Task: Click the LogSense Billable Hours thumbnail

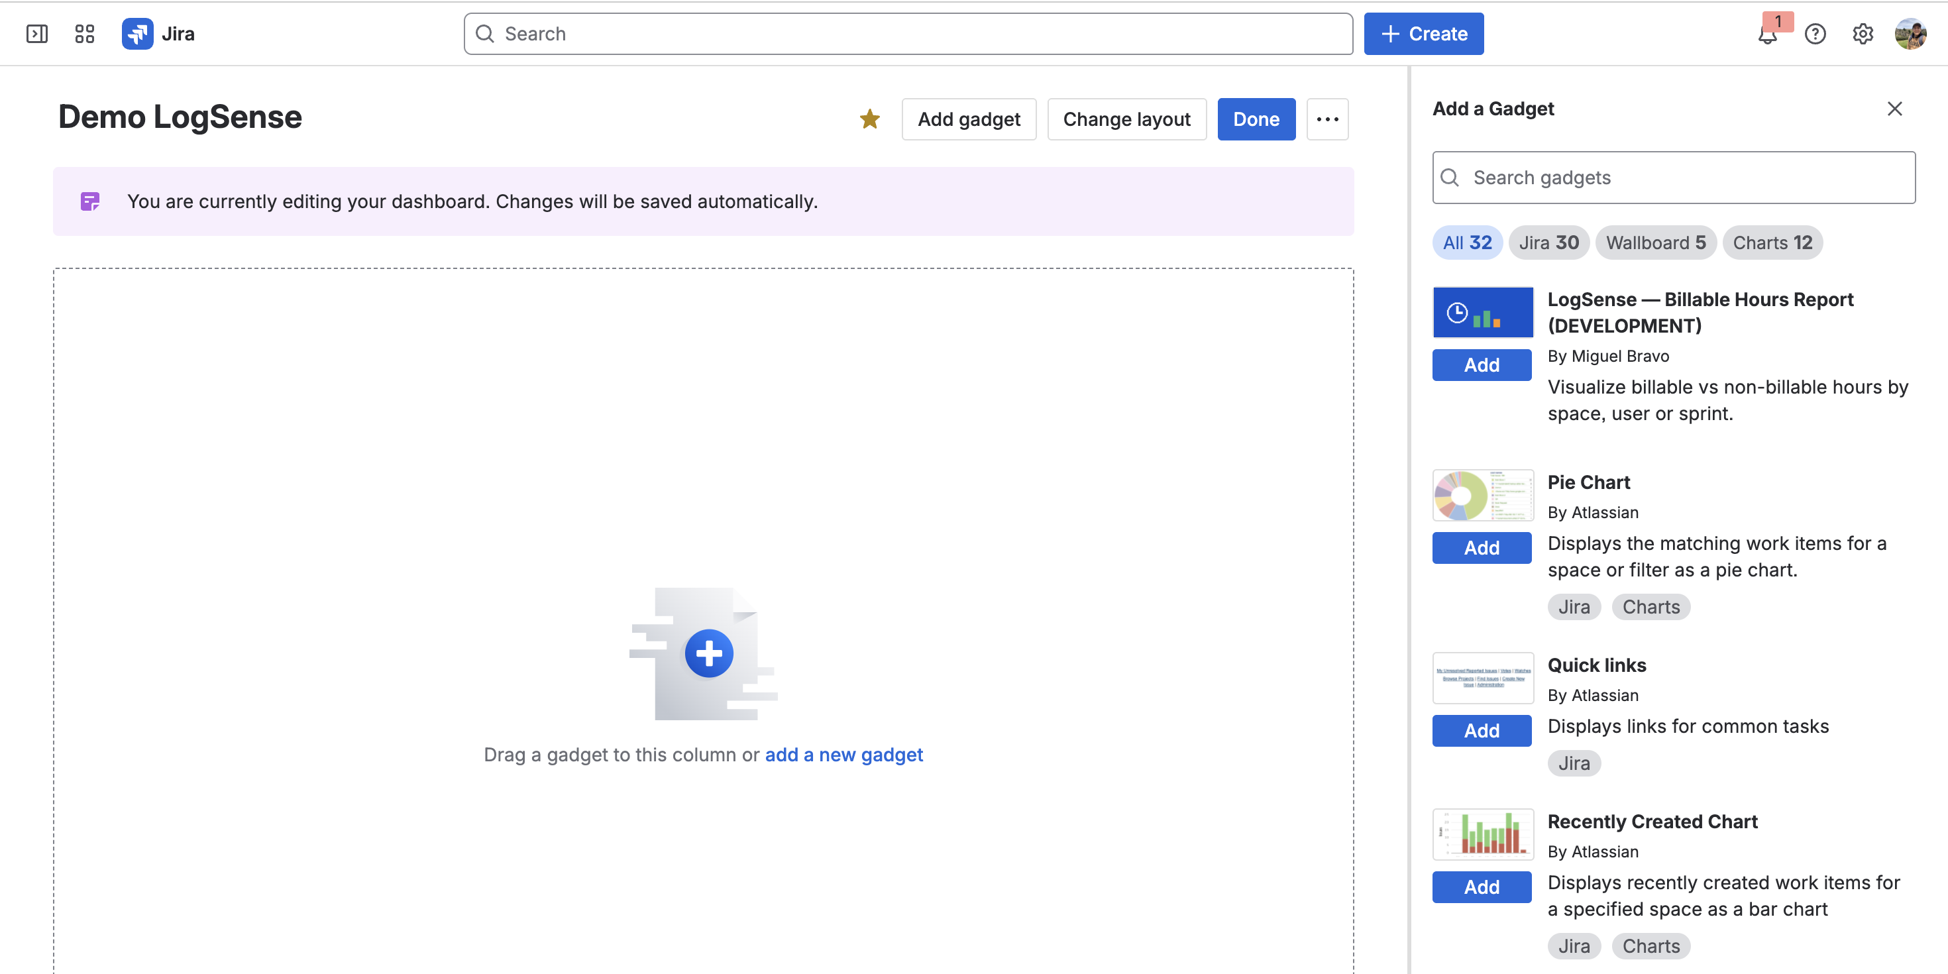Action: [1483, 312]
